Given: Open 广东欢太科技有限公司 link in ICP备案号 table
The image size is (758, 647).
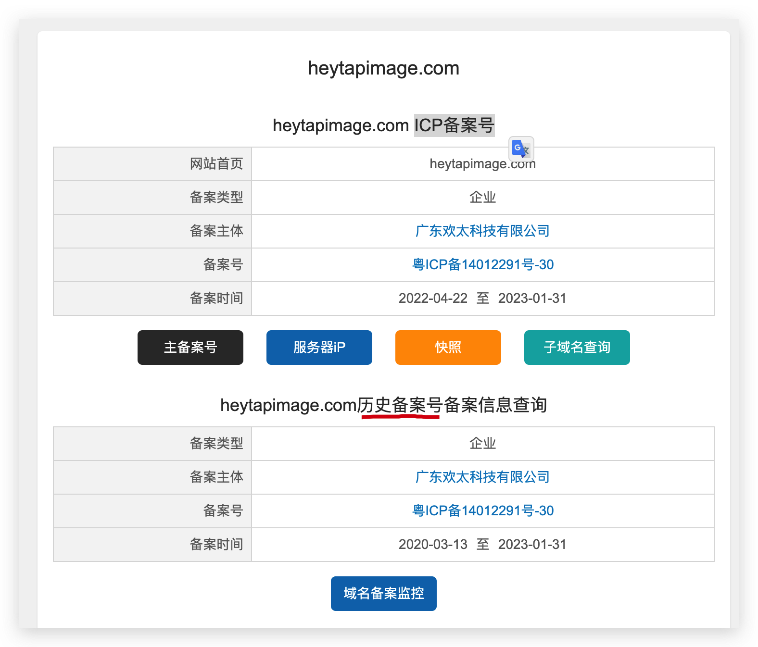Looking at the screenshot, I should tap(482, 231).
